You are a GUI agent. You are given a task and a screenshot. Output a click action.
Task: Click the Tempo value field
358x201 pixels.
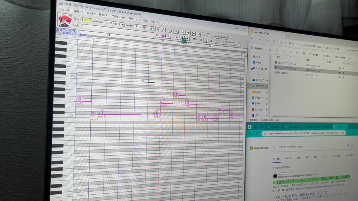(87, 20)
